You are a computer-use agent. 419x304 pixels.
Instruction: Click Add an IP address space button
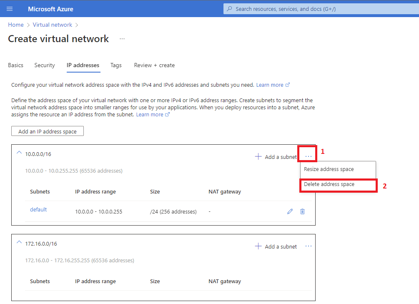click(48, 131)
